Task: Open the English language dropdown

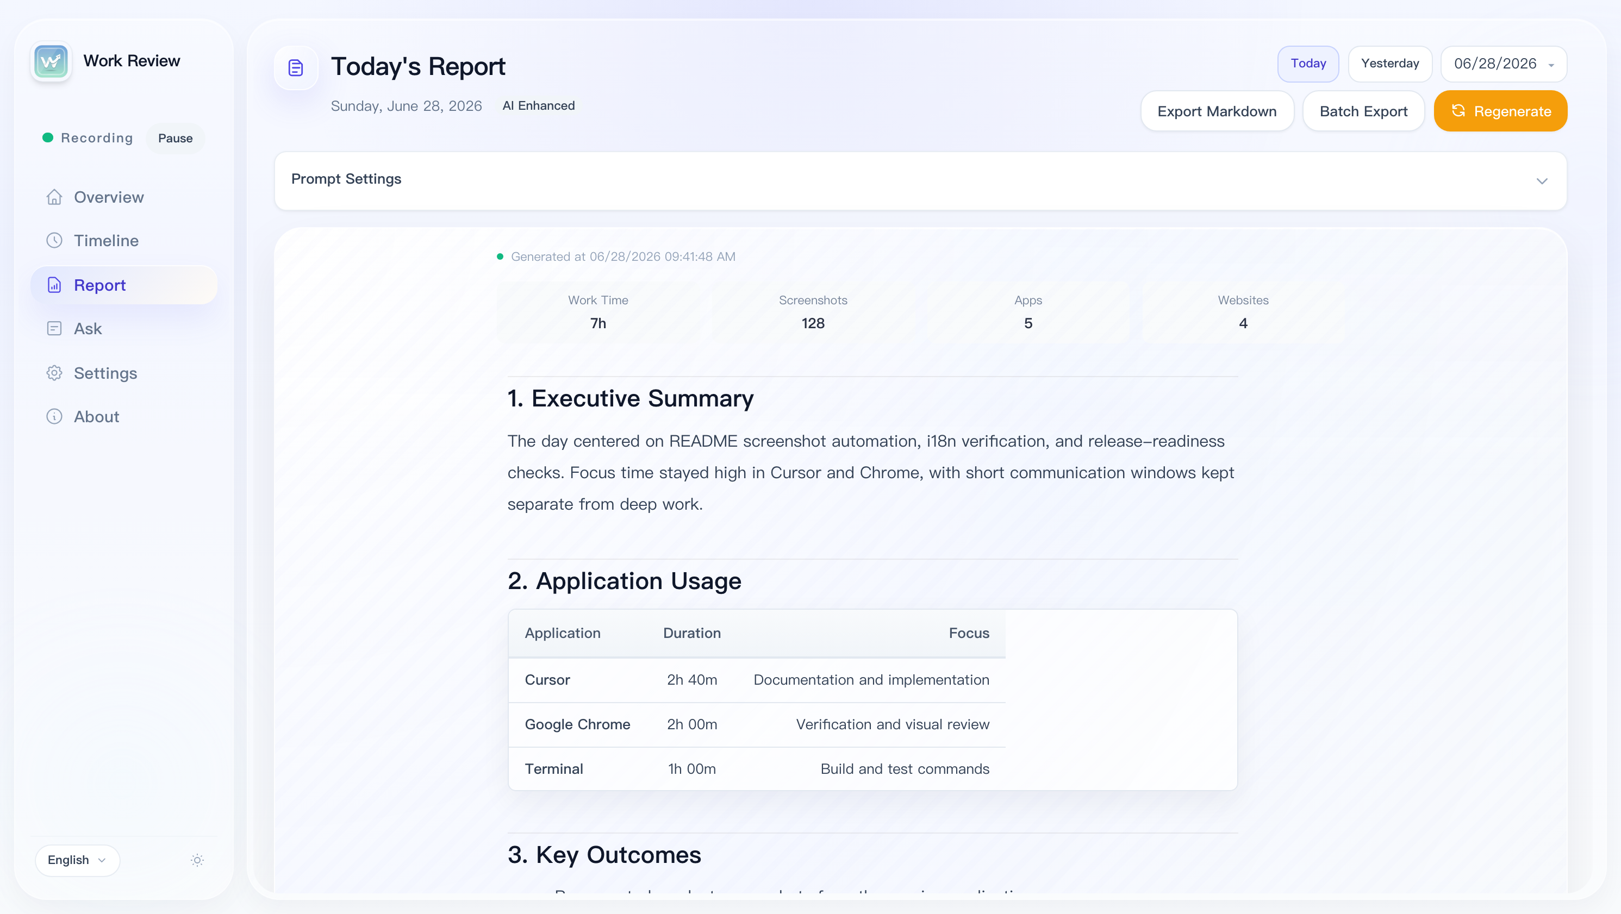Action: 77,860
